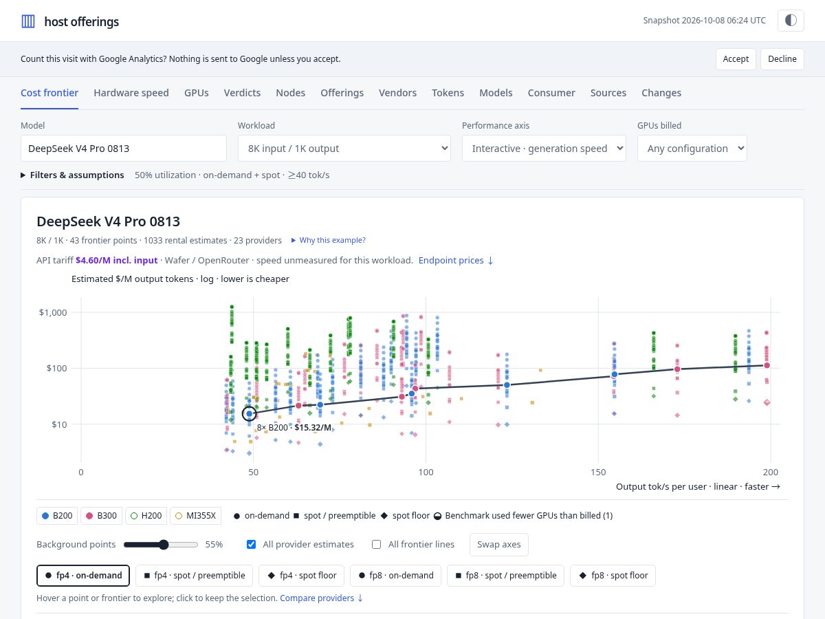Select fp4 · on-demand series

pyautogui.click(x=83, y=576)
